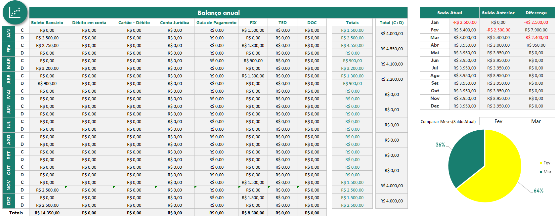
Task: Click the vertical JAN month label
Action: 9,34
